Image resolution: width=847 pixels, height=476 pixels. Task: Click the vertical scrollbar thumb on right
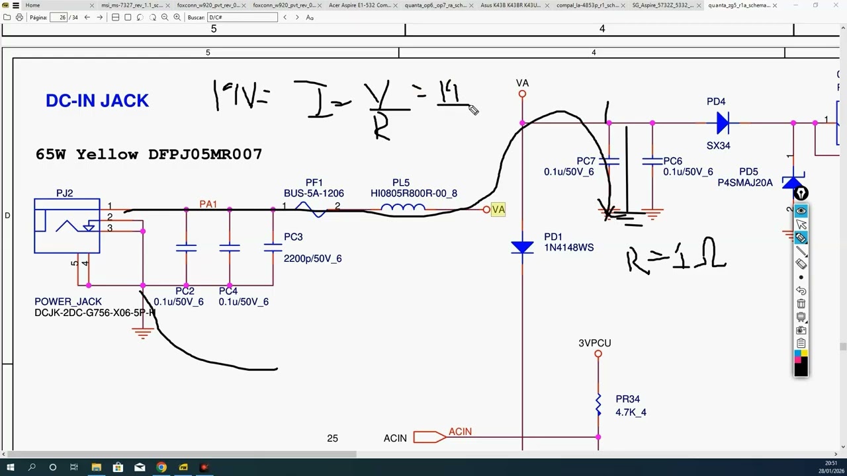coord(842,346)
